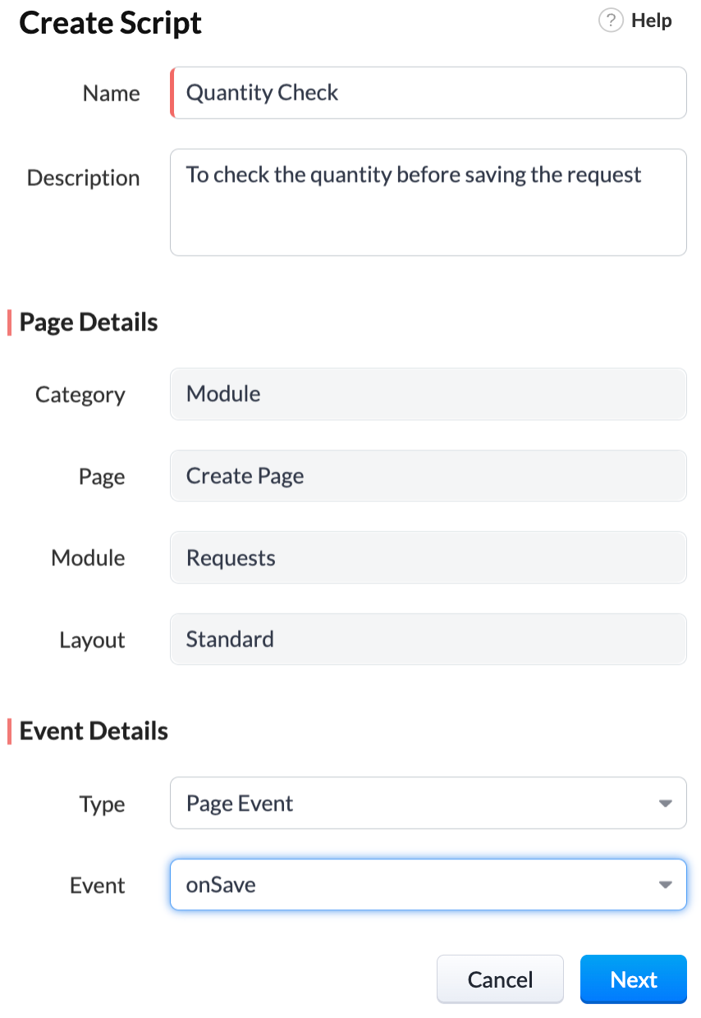Click the Name field label
Image resolution: width=701 pixels, height=1018 pixels.
coord(111,93)
